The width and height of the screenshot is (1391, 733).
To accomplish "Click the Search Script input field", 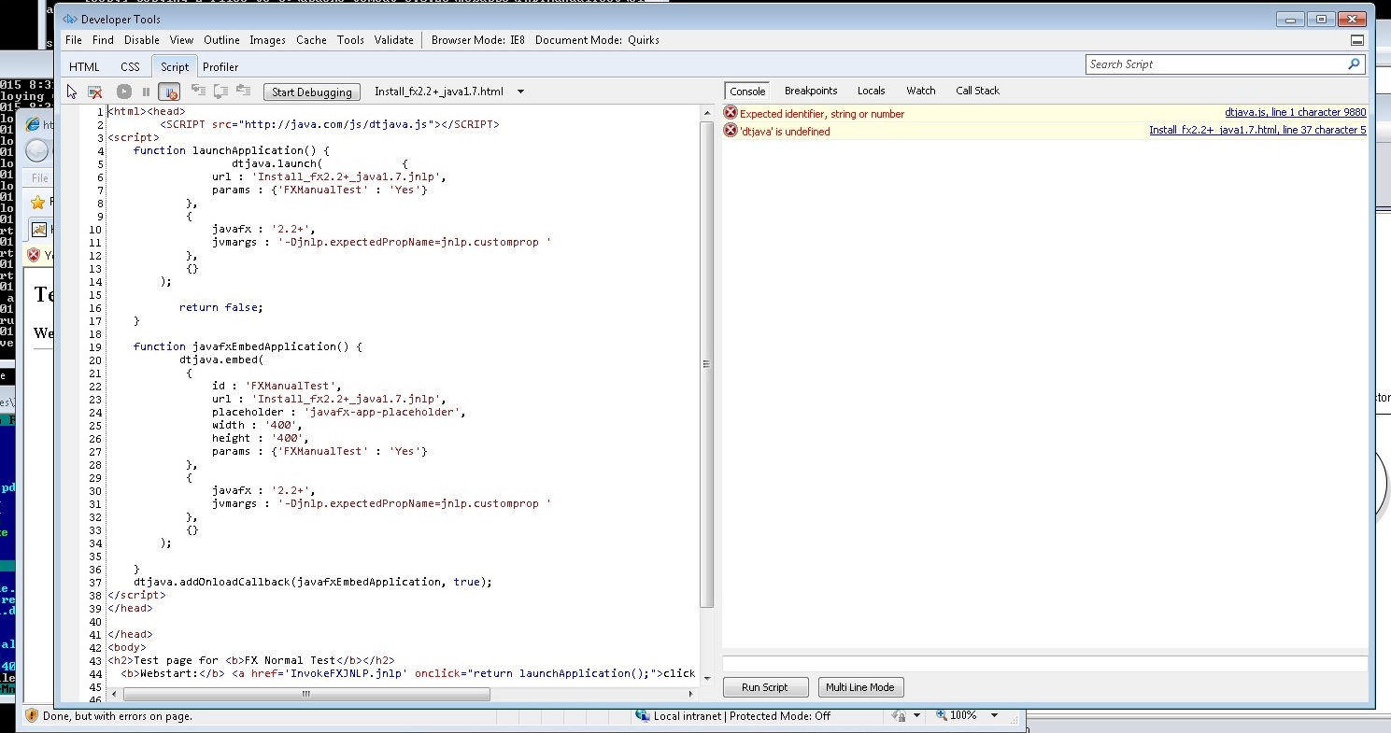I will 1214,64.
